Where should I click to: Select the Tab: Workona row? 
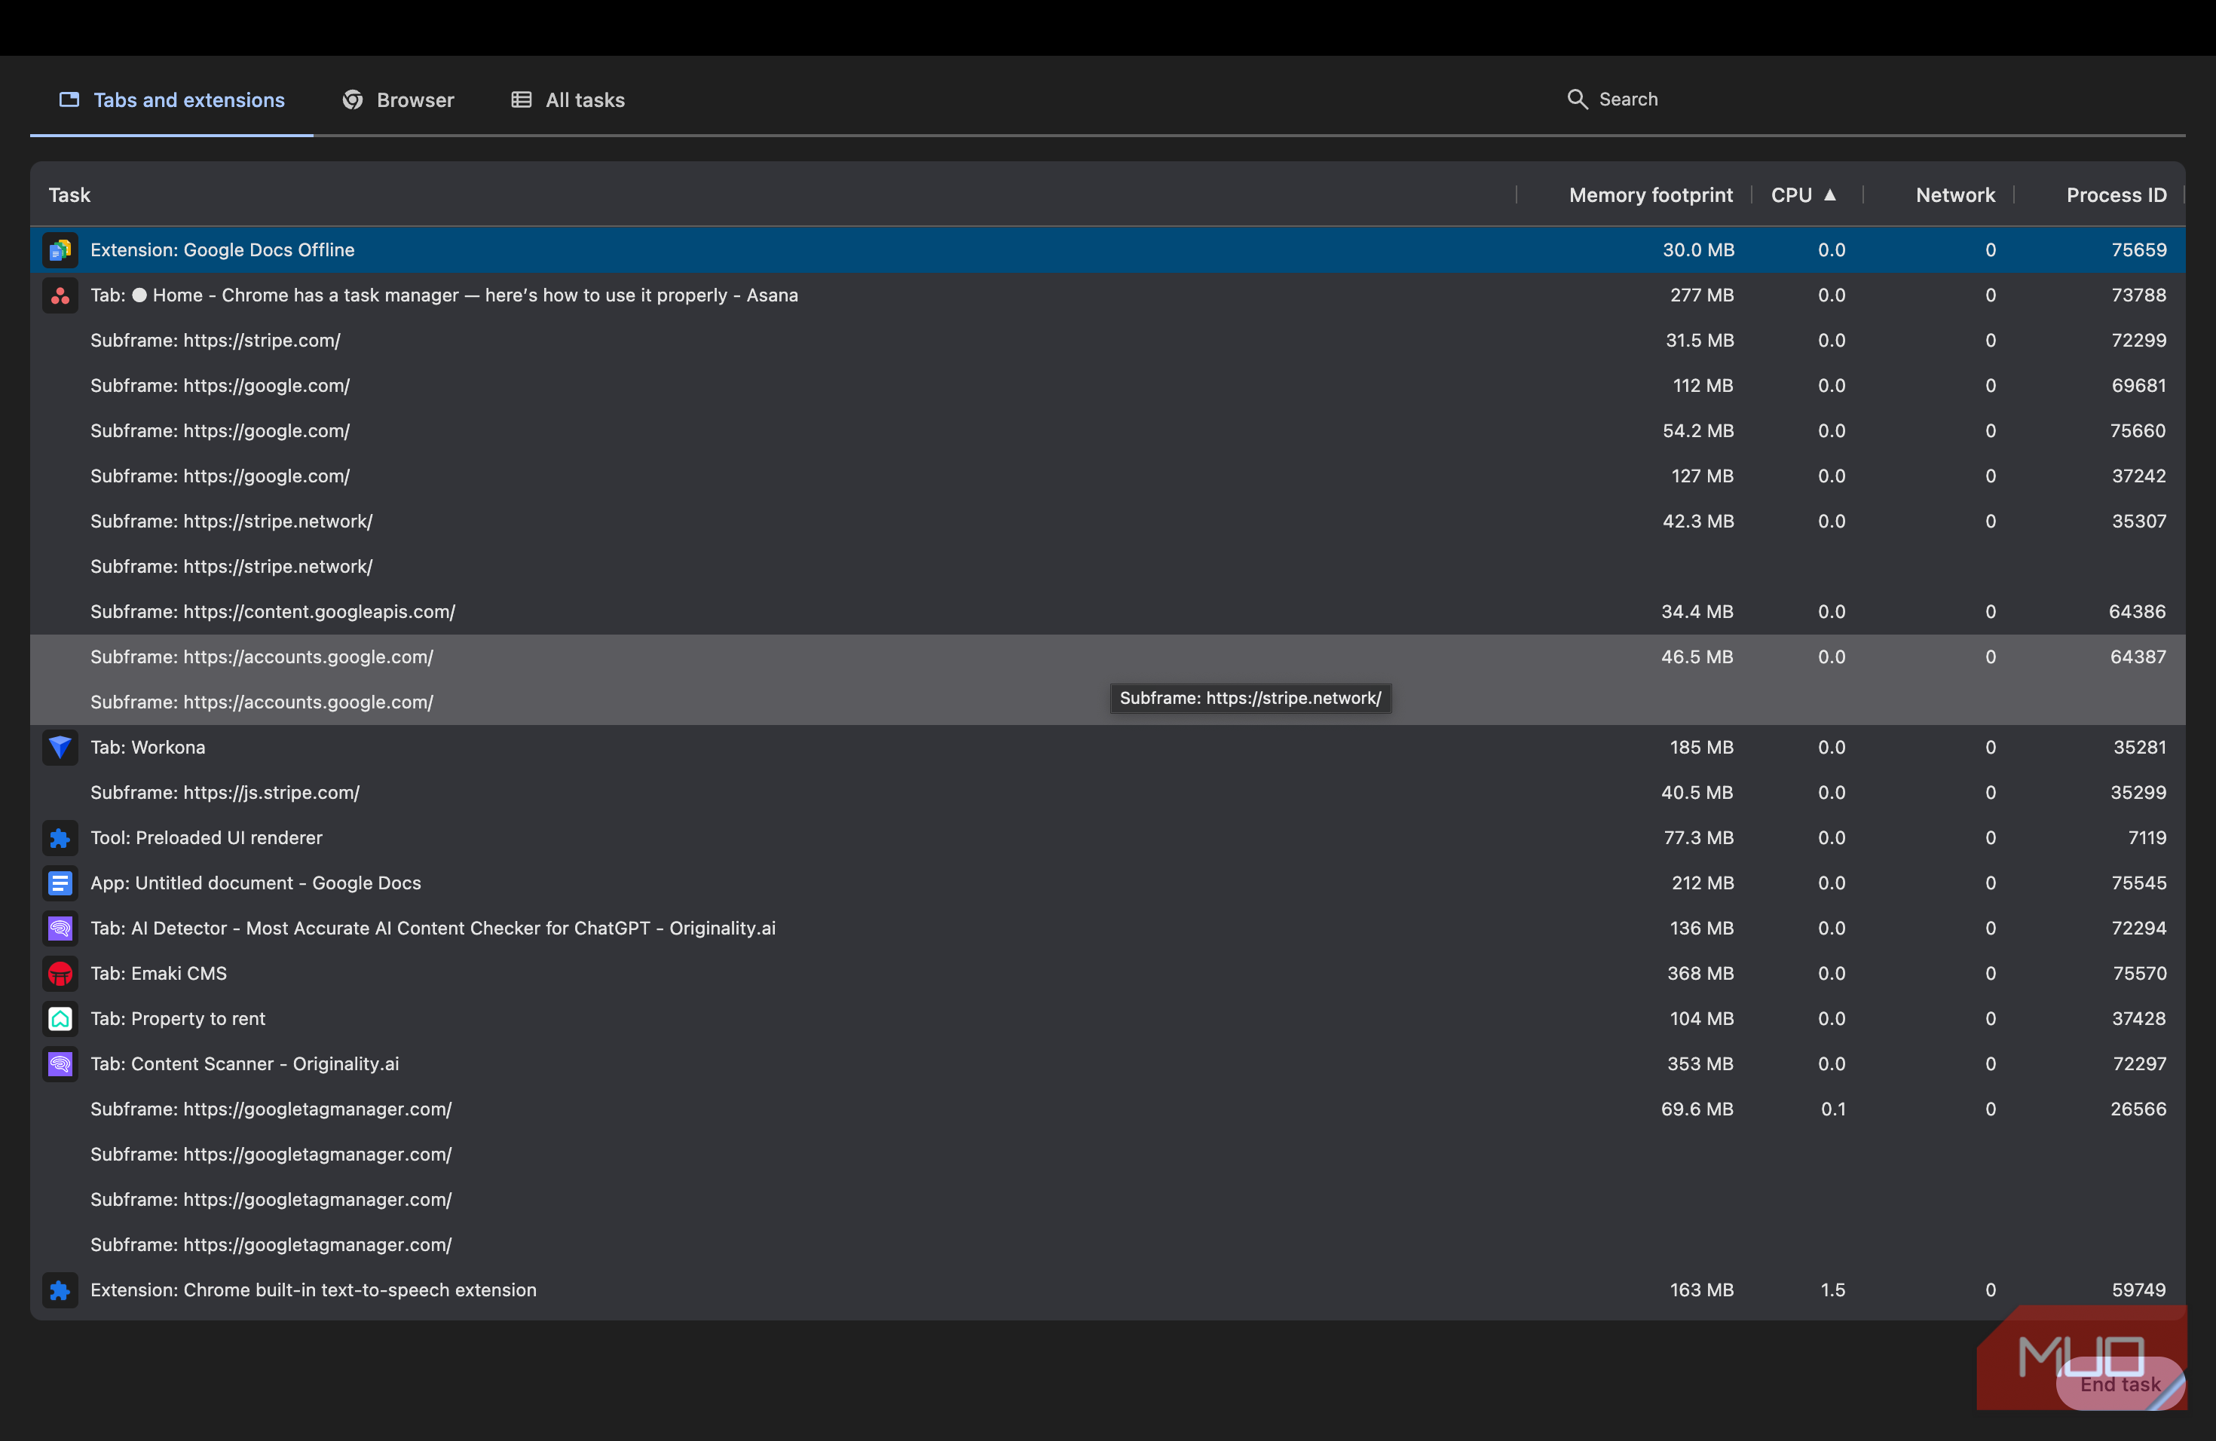1108,748
